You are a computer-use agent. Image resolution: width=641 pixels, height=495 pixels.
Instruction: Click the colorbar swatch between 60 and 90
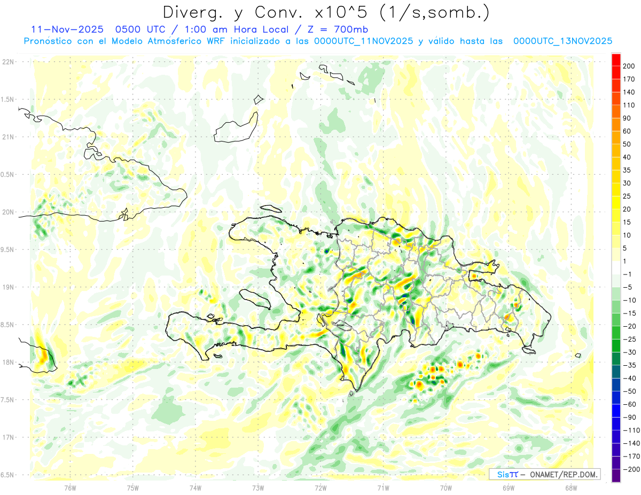pyautogui.click(x=616, y=124)
